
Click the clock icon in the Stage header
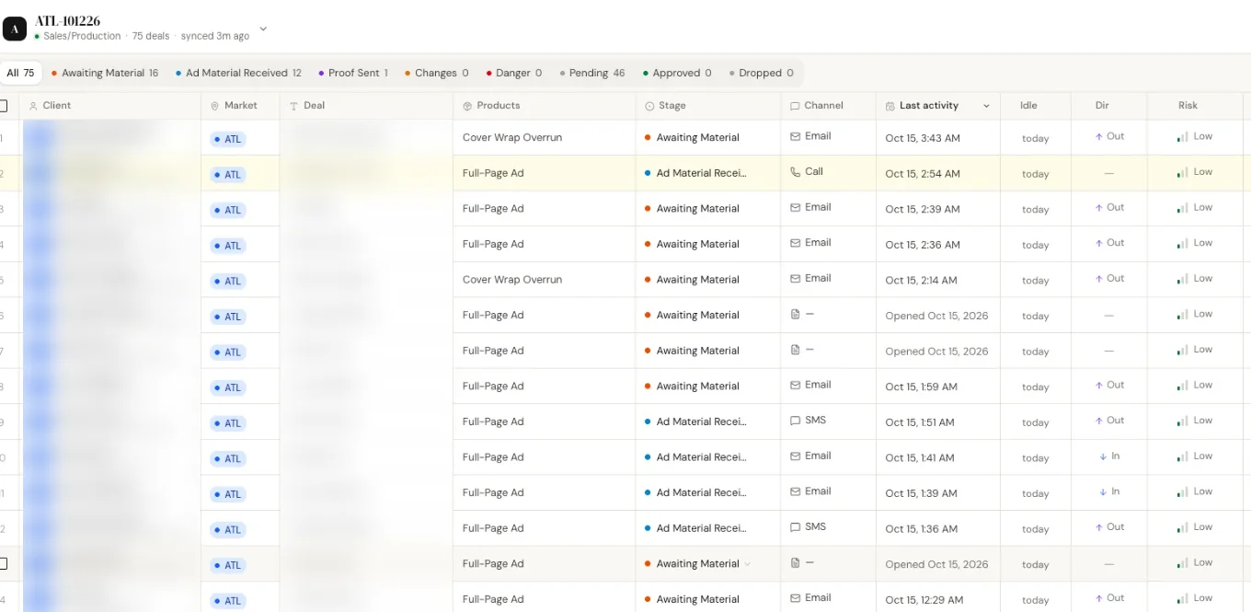point(649,106)
